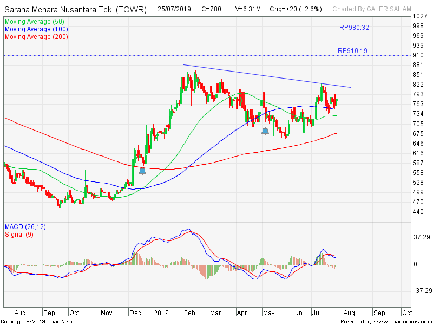Click the RP980.32 resistance level label
Image resolution: width=433 pixels, height=325 pixels.
(354, 28)
